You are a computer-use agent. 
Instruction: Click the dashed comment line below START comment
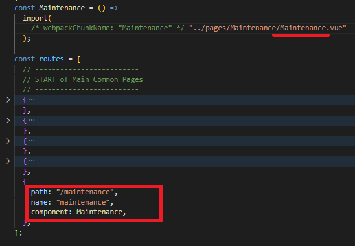(x=80, y=90)
